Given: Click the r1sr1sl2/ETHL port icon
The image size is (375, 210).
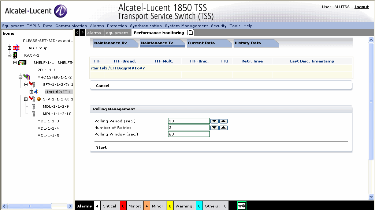Looking at the screenshot, I should coord(36,92).
